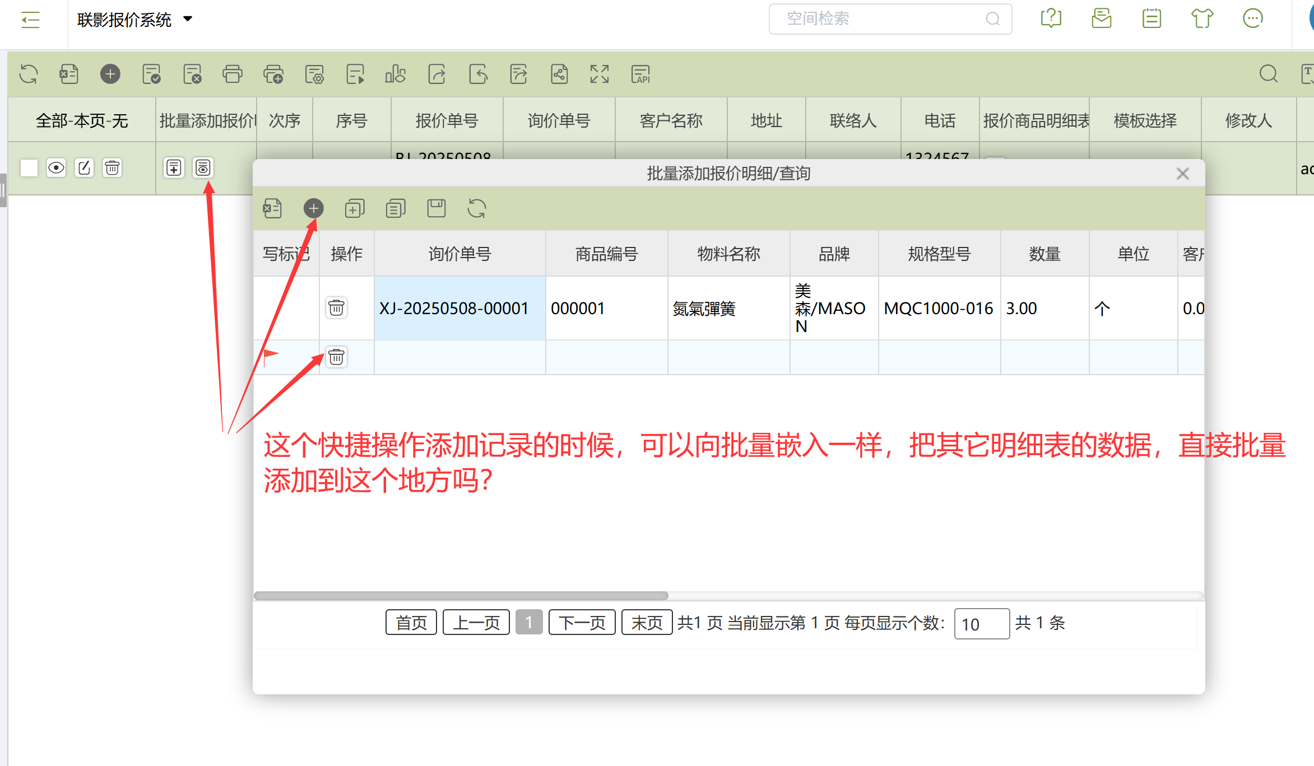1314x766 pixels.
Task: Click the per-page count input 10
Action: (x=982, y=624)
